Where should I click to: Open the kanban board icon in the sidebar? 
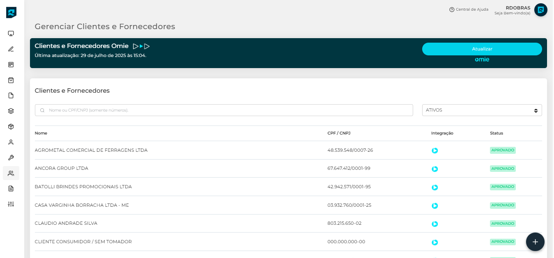(11, 65)
